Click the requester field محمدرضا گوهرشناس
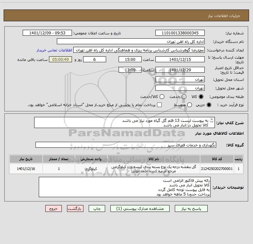Image resolution: width=253 pixels, height=244 pixels. 139,50
